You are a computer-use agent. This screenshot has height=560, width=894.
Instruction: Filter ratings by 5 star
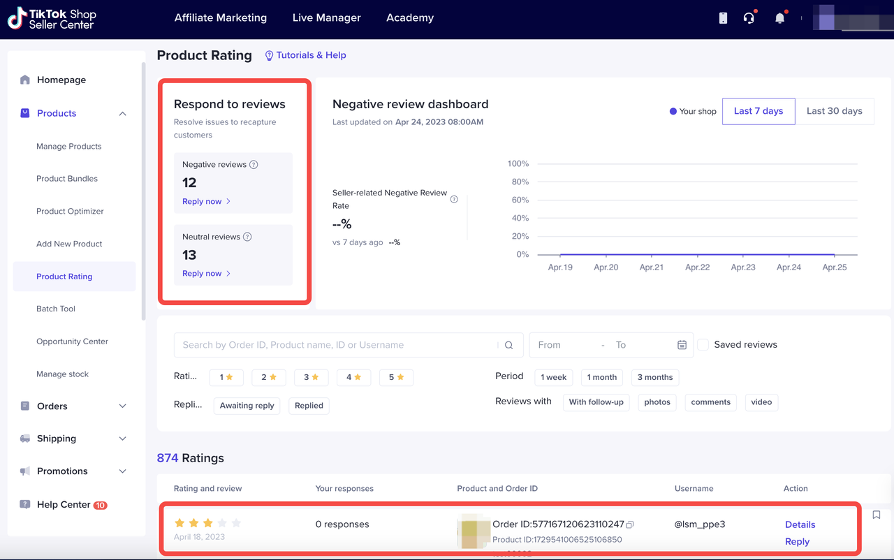(396, 377)
